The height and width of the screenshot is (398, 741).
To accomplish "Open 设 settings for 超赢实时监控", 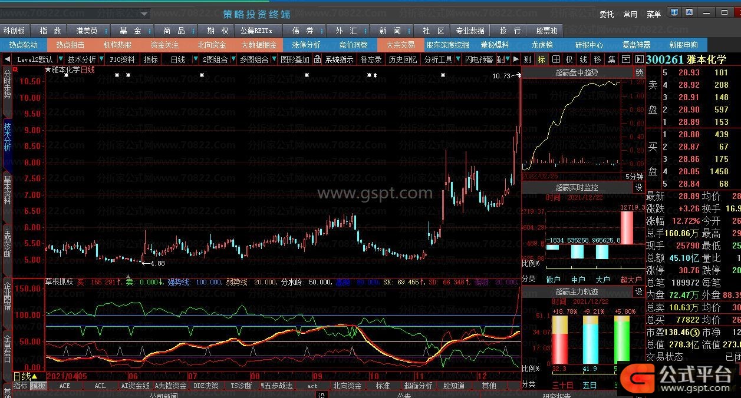I will coord(639,187).
